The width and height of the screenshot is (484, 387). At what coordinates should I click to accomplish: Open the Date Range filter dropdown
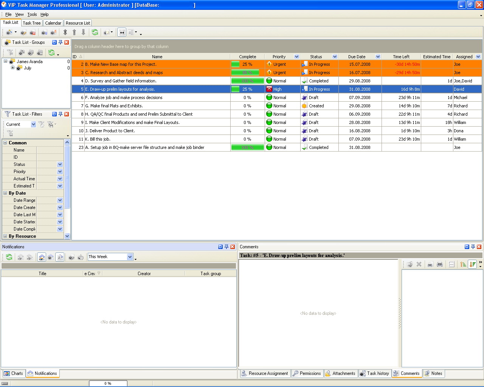pos(60,200)
